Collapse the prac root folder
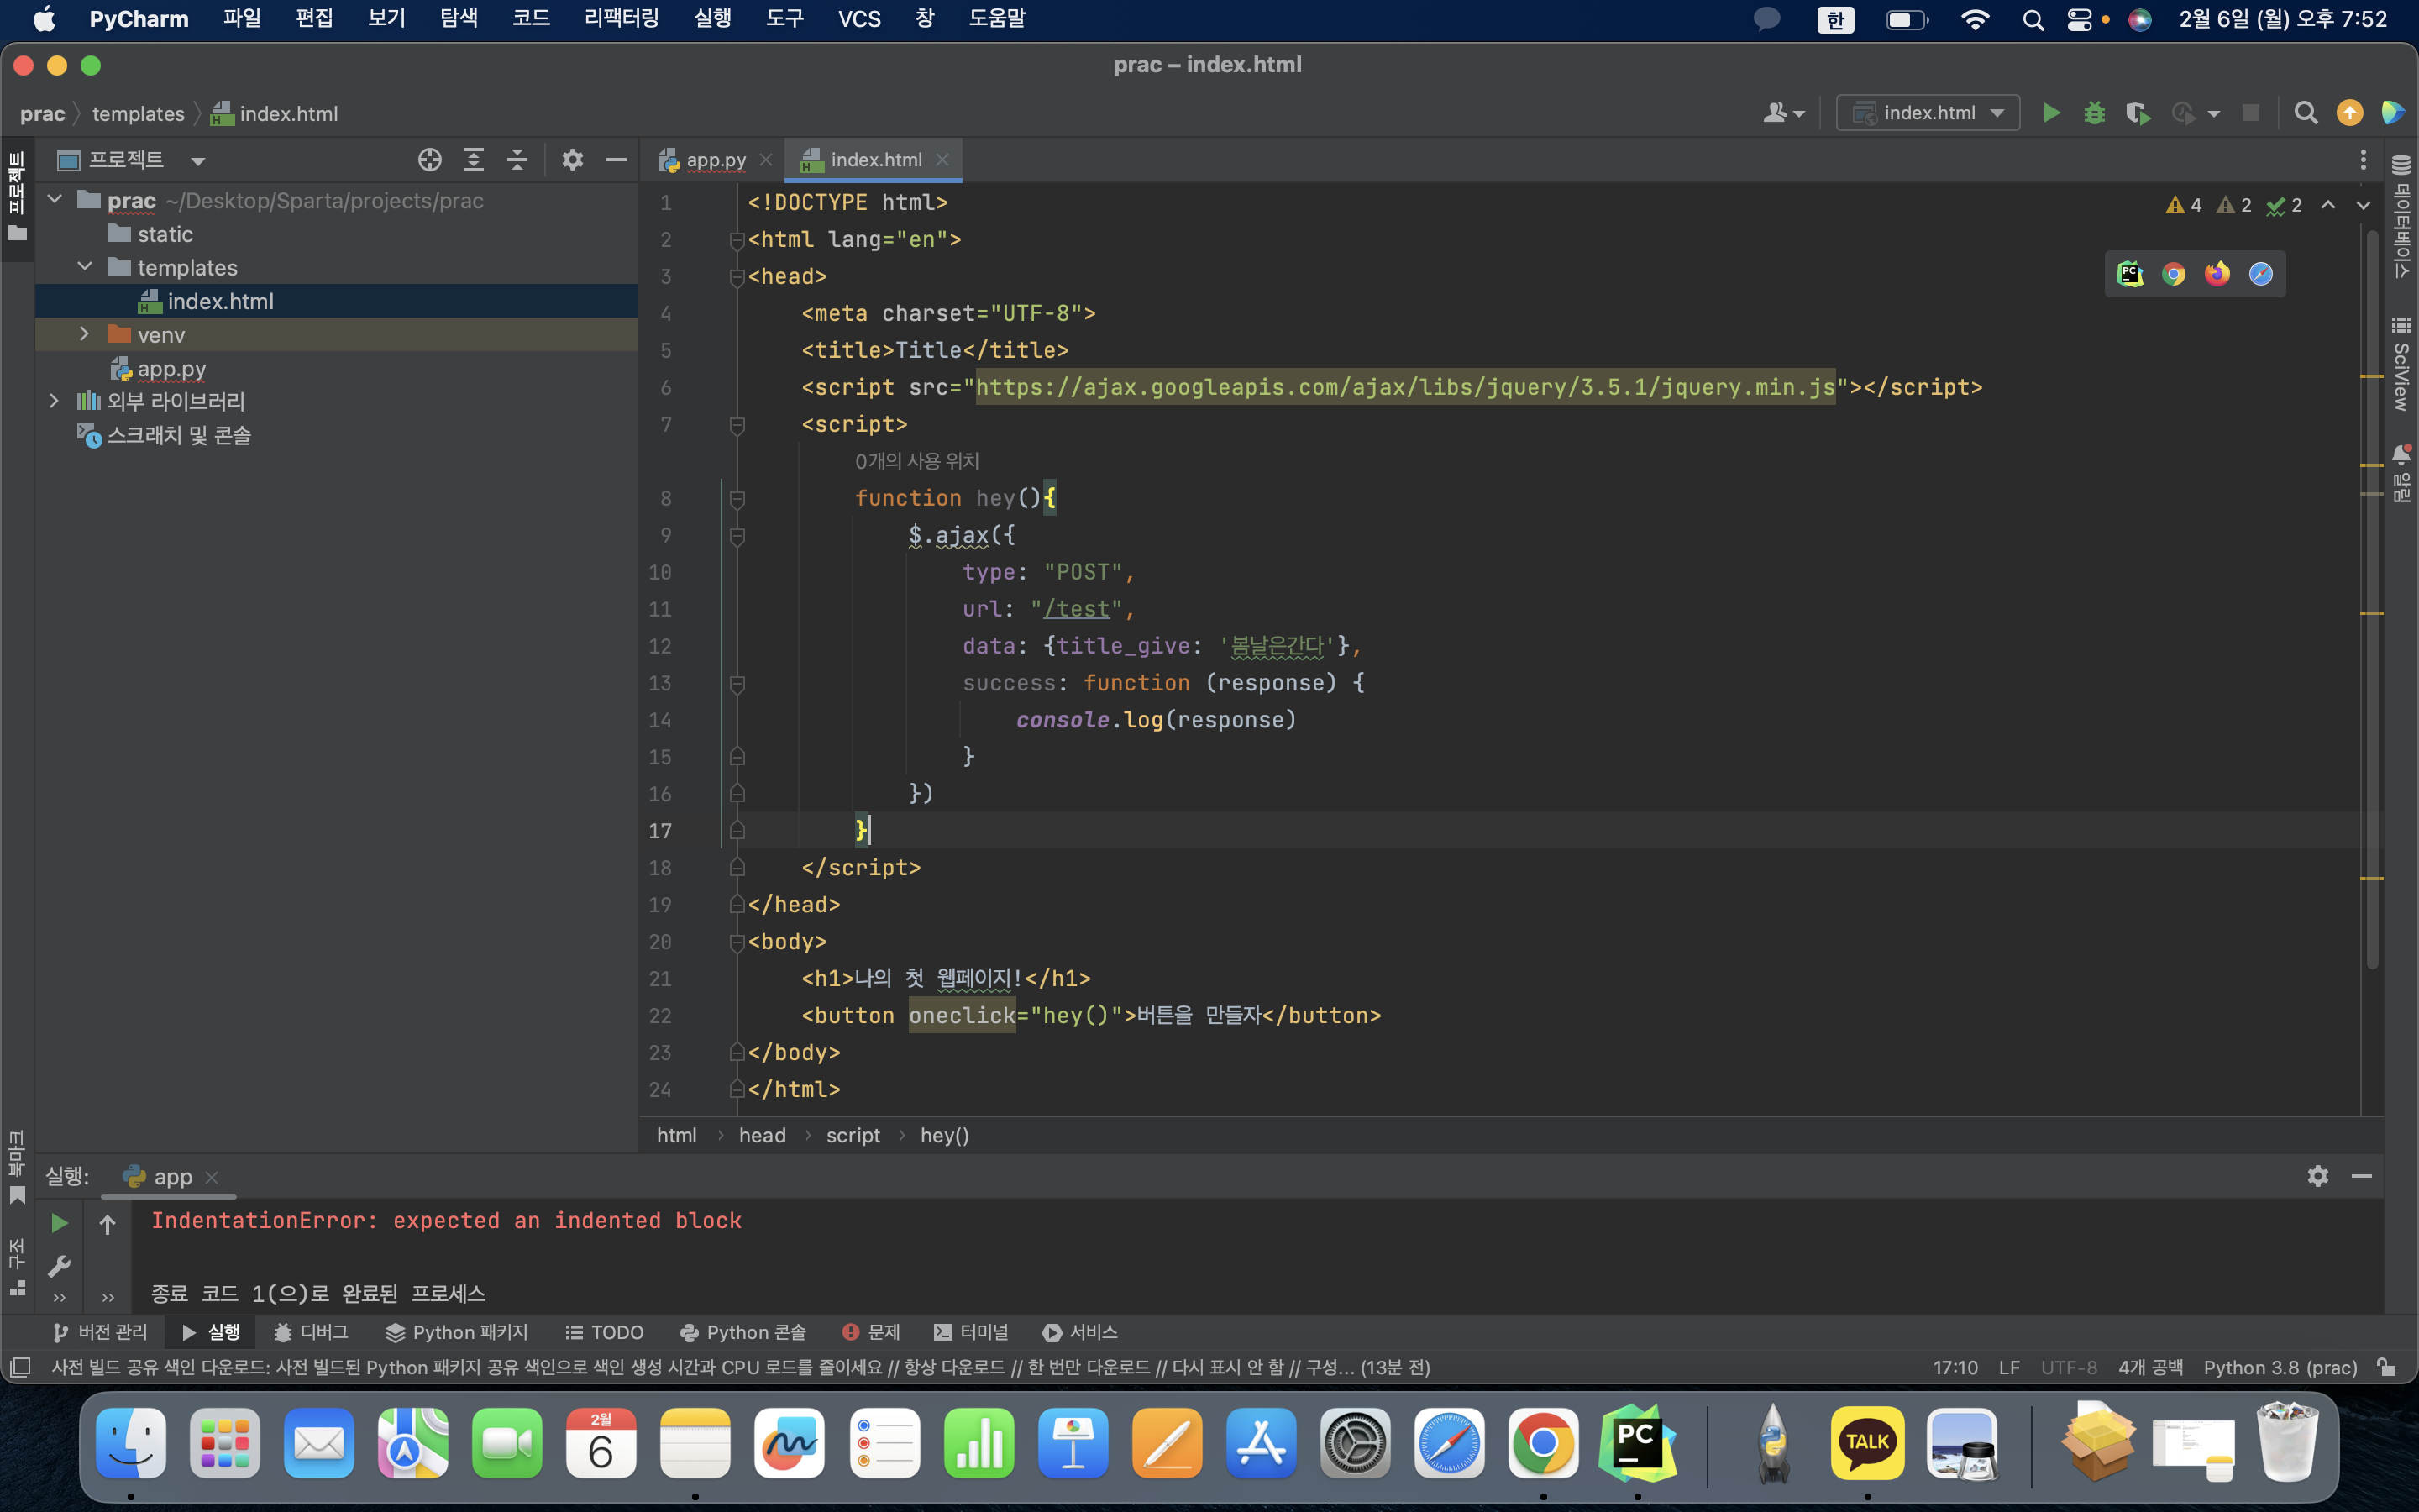 (56, 200)
